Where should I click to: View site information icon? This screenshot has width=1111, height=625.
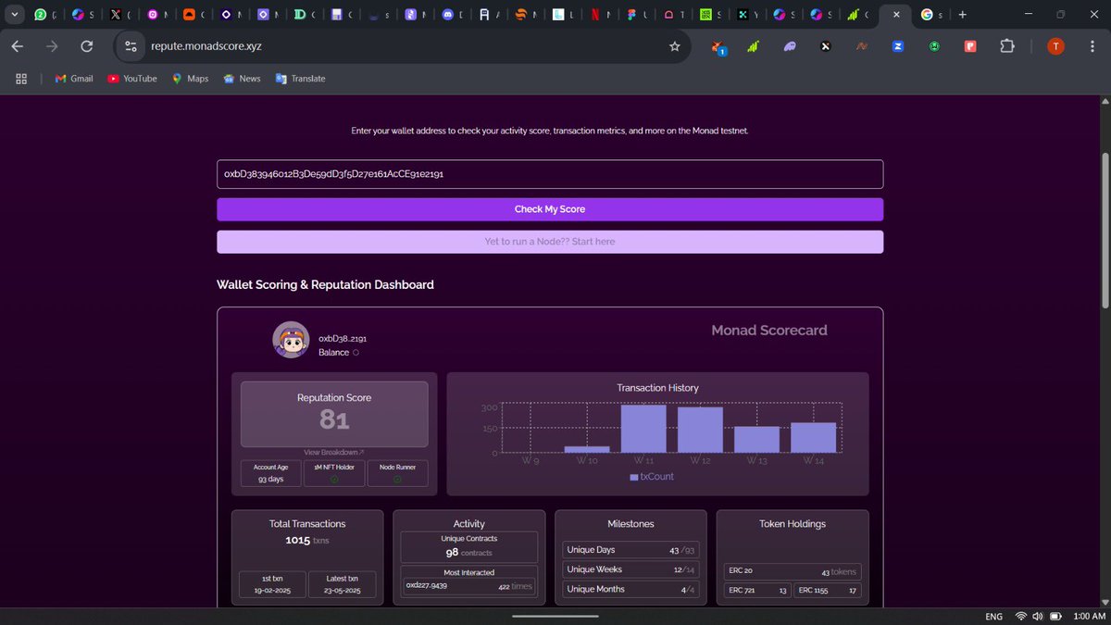131,46
